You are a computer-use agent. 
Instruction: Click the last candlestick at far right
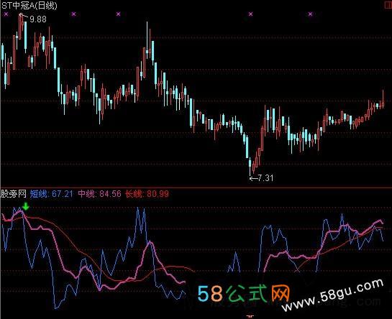[x=383, y=99]
